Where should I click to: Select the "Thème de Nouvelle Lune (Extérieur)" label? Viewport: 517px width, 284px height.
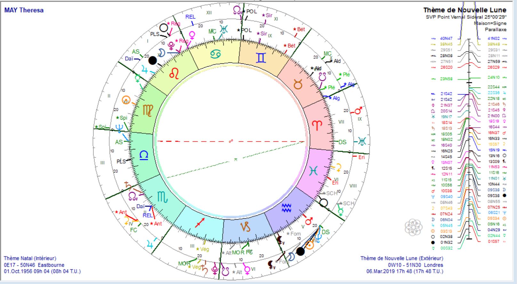coord(402,258)
